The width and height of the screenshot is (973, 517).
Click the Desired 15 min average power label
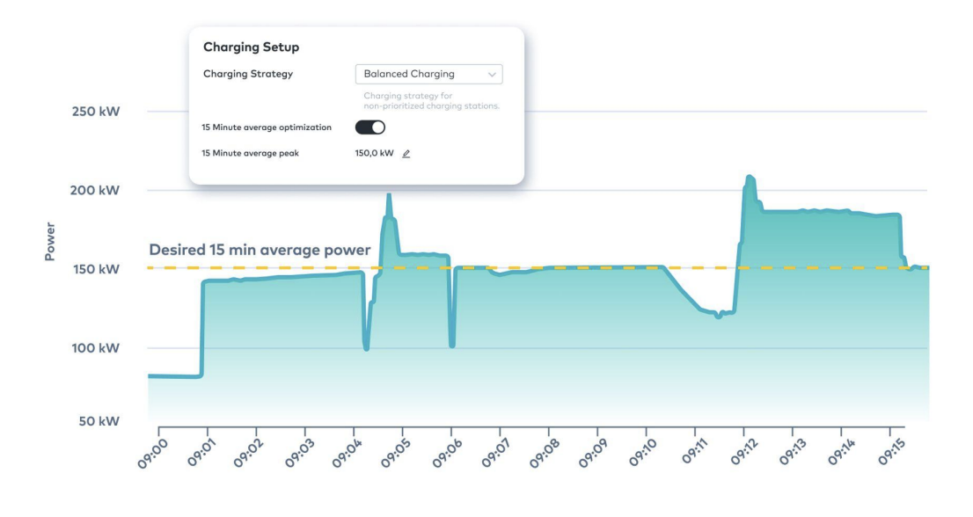tap(260, 251)
